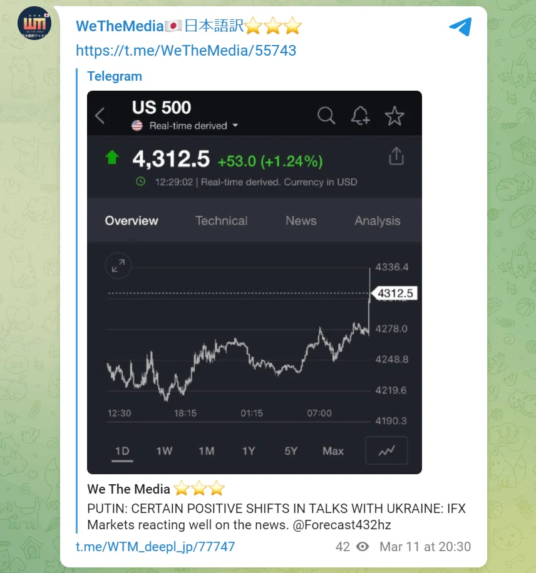Select the Max time range
Viewport: 536px width, 573px height.
coord(333,451)
